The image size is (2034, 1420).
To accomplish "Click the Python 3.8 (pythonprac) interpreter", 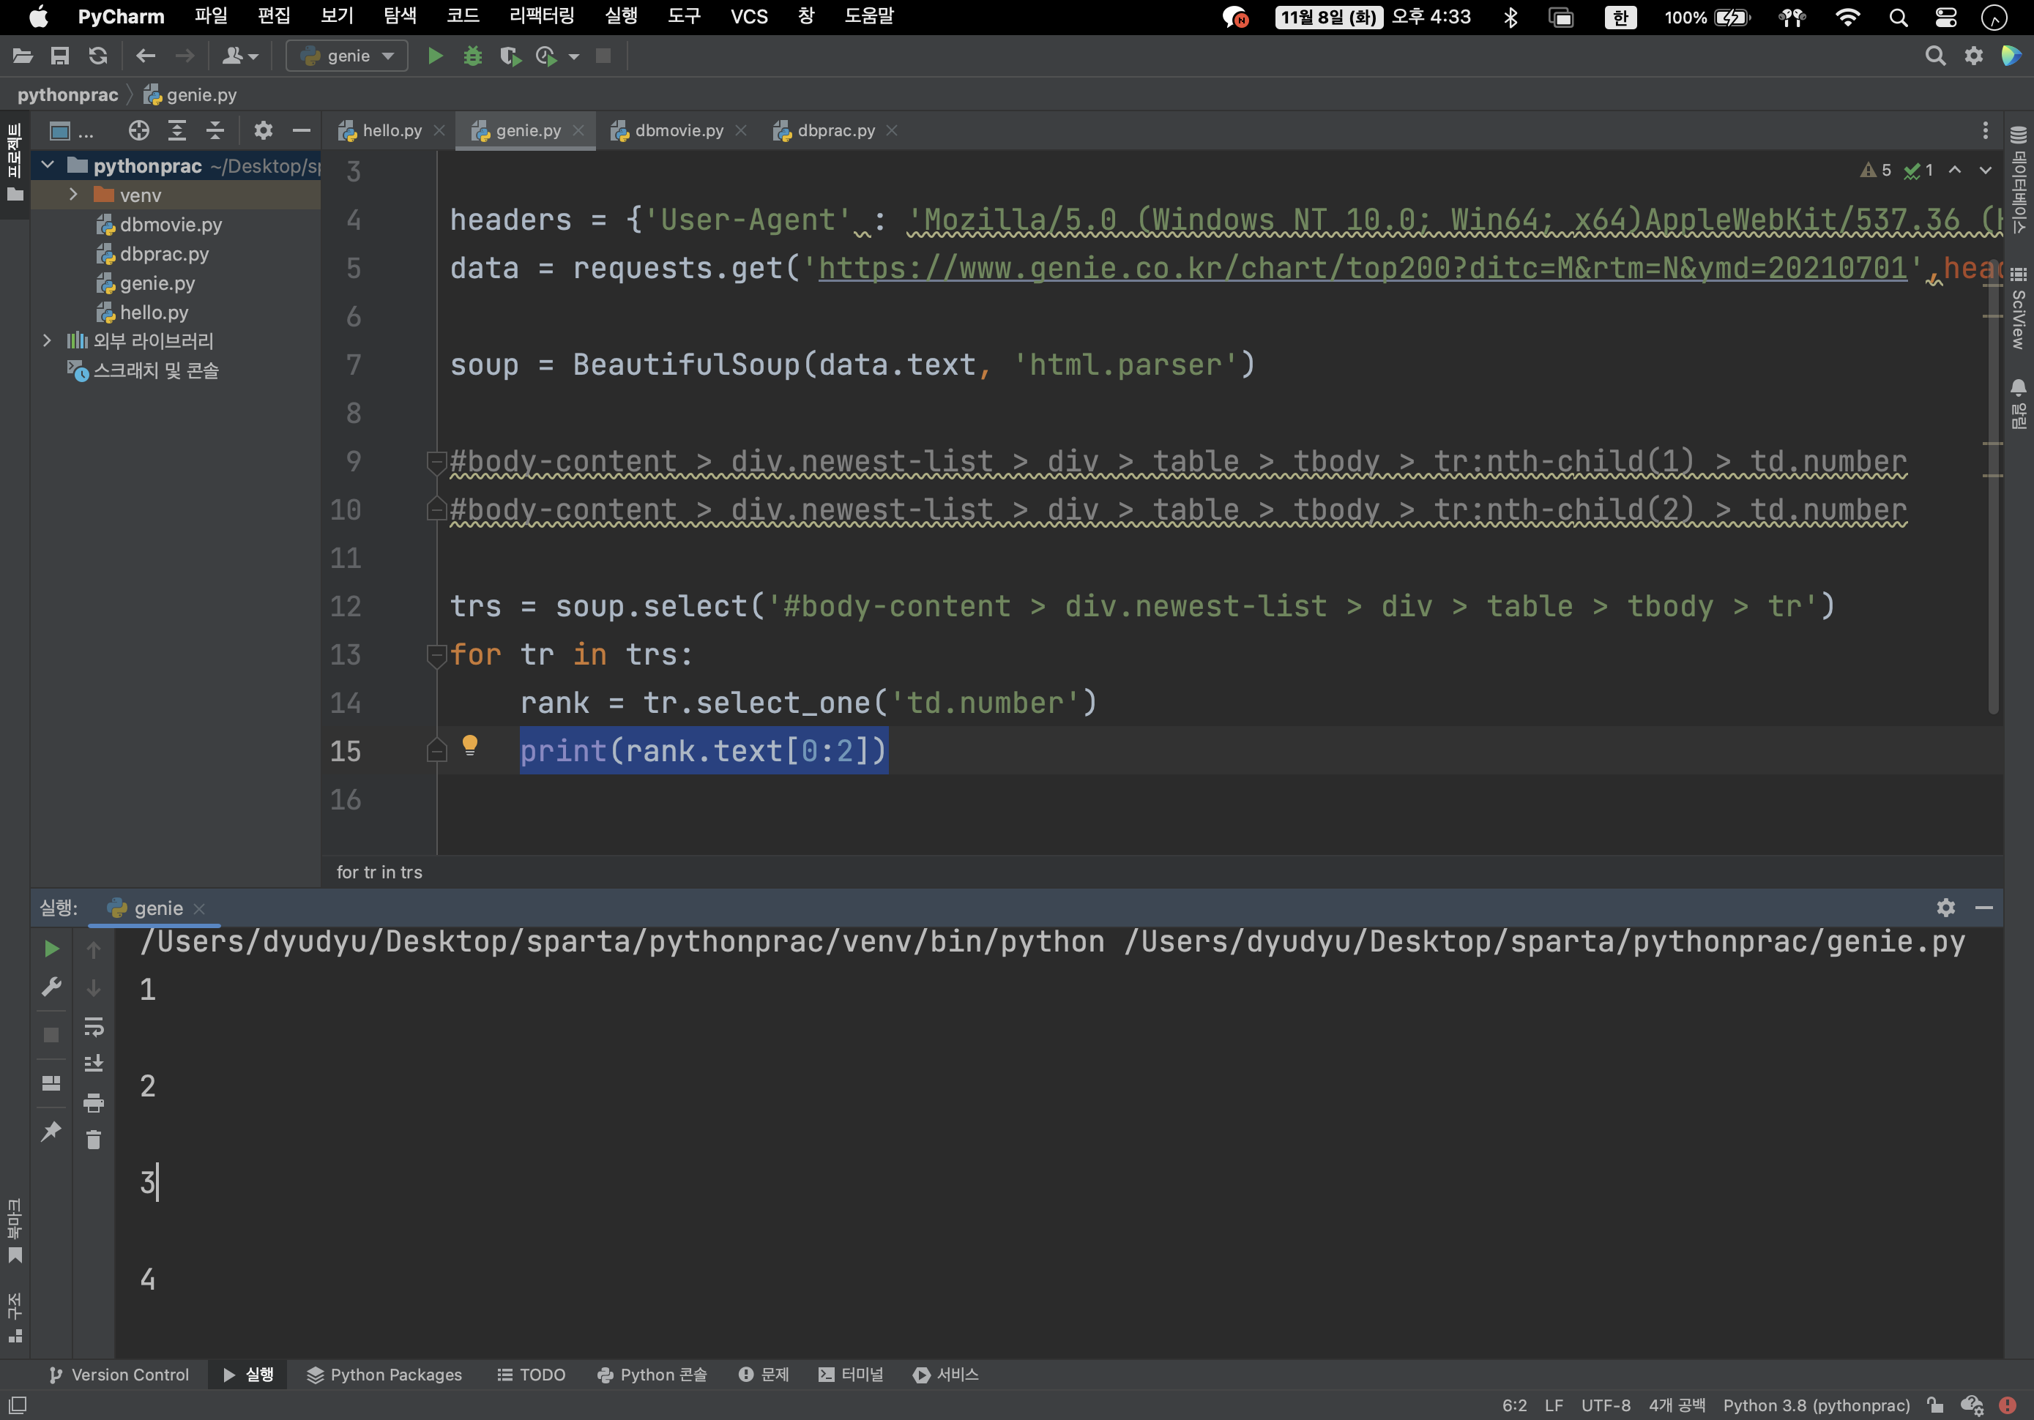I will (1816, 1406).
